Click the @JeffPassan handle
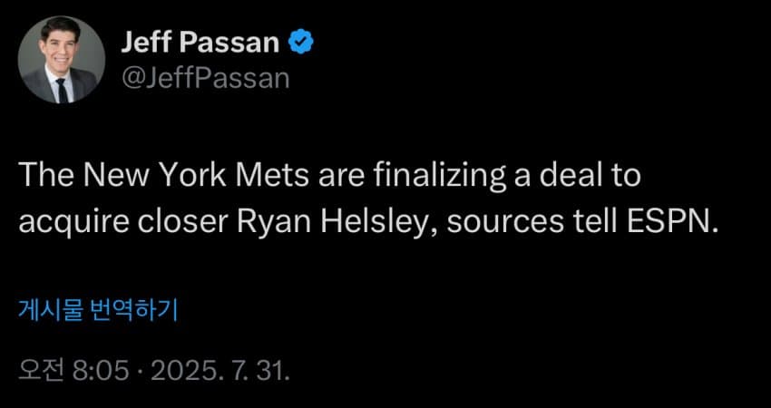 pyautogui.click(x=204, y=78)
